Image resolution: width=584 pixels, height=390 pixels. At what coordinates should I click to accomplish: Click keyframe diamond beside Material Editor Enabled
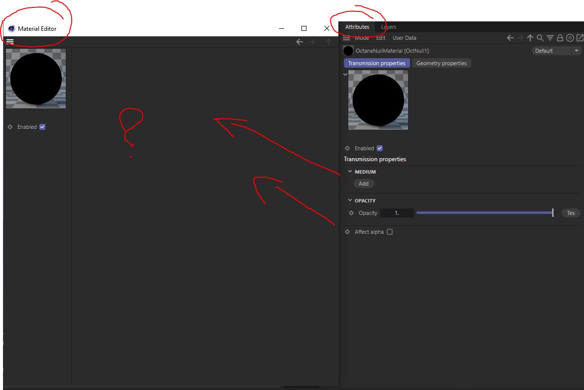click(x=10, y=127)
